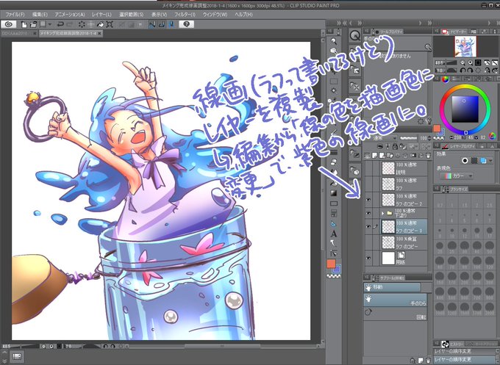Image resolution: width=500 pixels, height=365 pixels.
Task: Select the ラフ のコピー layer row
Action: 404,242
